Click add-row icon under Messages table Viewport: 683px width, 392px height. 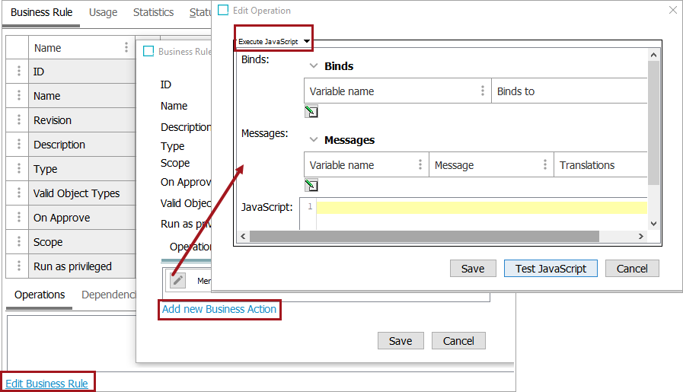311,185
